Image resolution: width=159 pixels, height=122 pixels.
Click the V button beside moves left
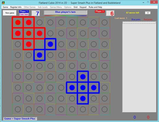(148, 13)
